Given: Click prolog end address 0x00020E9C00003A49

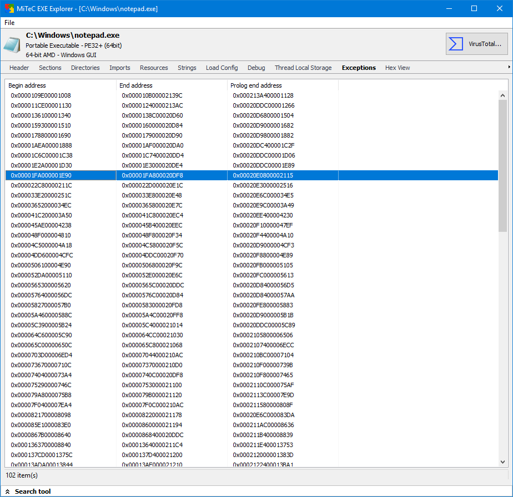Looking at the screenshot, I should [x=263, y=205].
